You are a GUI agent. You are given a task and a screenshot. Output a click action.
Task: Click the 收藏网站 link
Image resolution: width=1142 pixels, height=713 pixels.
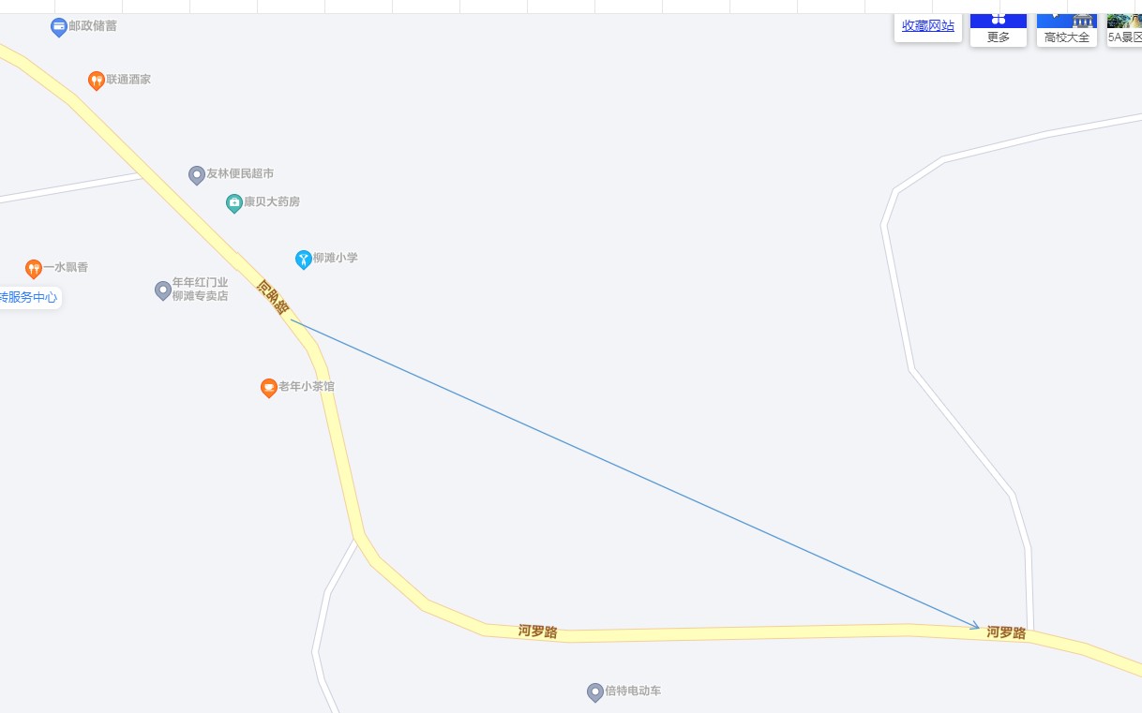click(928, 26)
